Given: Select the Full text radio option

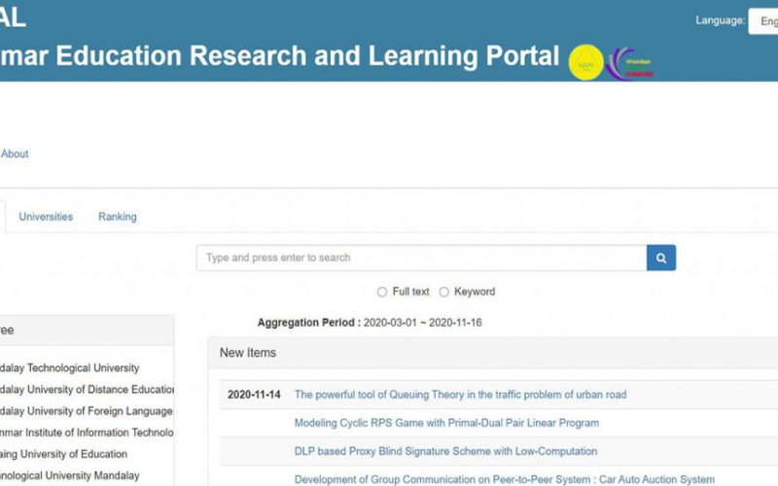Looking at the screenshot, I should (x=382, y=293).
